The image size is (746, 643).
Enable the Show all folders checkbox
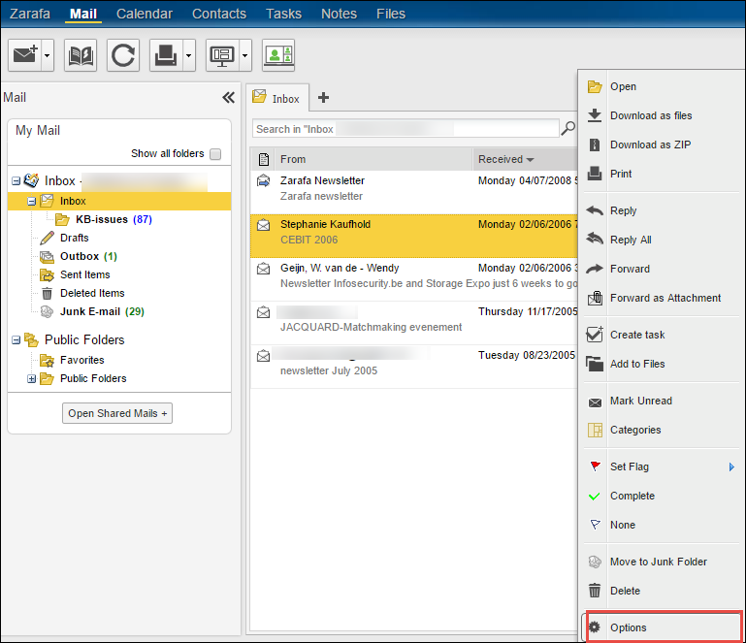click(215, 154)
